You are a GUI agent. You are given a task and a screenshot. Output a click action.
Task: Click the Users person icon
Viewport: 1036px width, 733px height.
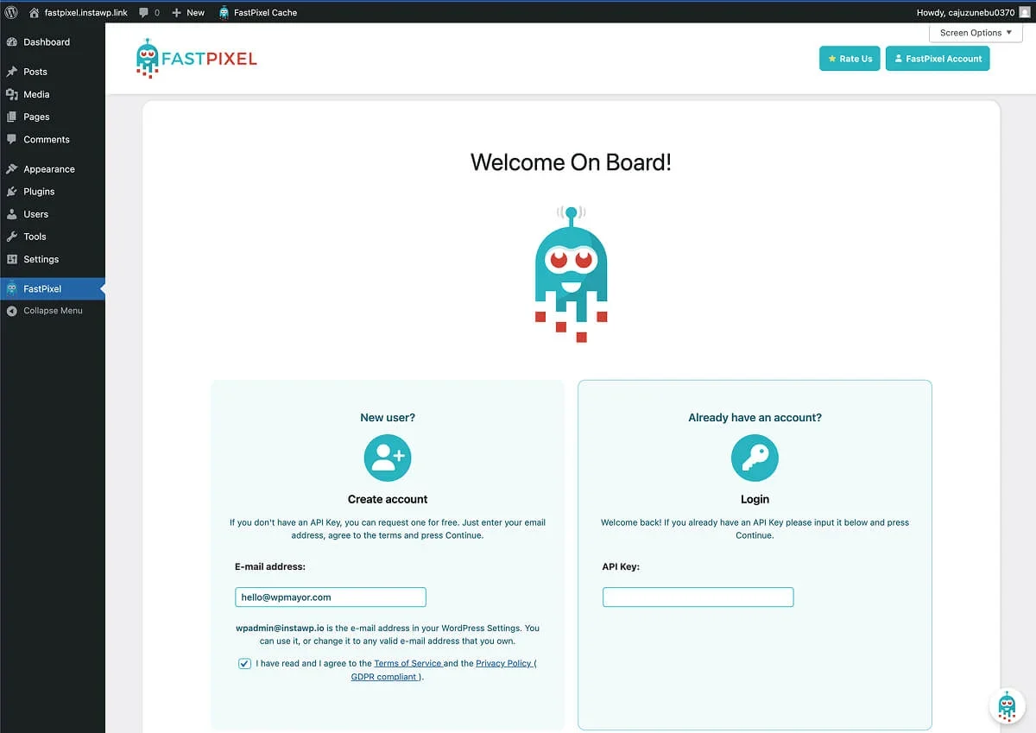(11, 214)
